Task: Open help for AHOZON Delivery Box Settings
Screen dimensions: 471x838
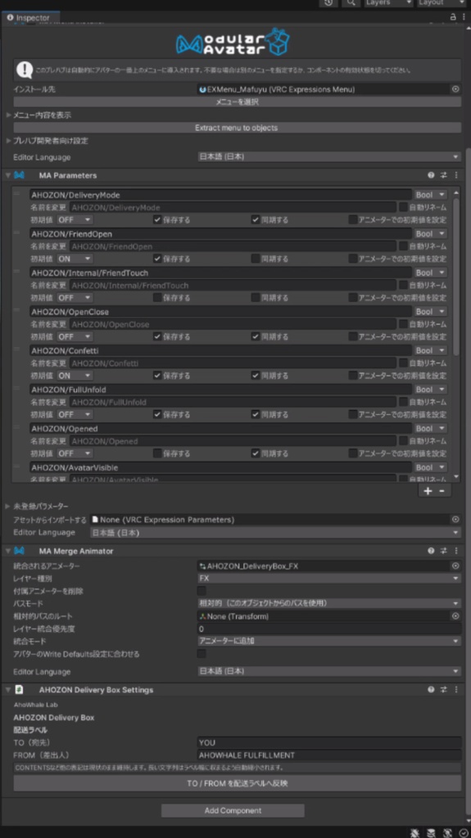Action: pyautogui.click(x=431, y=690)
